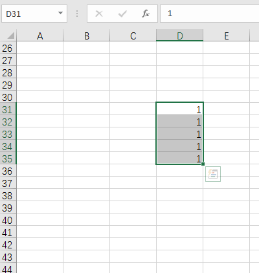Viewport: 259px width, 273px height.
Task: Click cell D34 containing 1
Action: [179, 146]
